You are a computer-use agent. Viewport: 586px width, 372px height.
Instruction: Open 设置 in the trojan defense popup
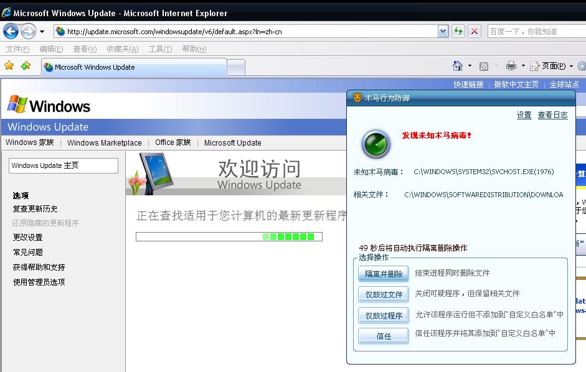tap(524, 115)
